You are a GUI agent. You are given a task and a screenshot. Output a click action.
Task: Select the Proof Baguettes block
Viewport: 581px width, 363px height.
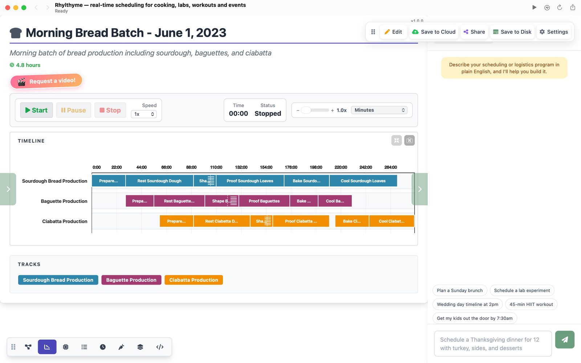264,201
